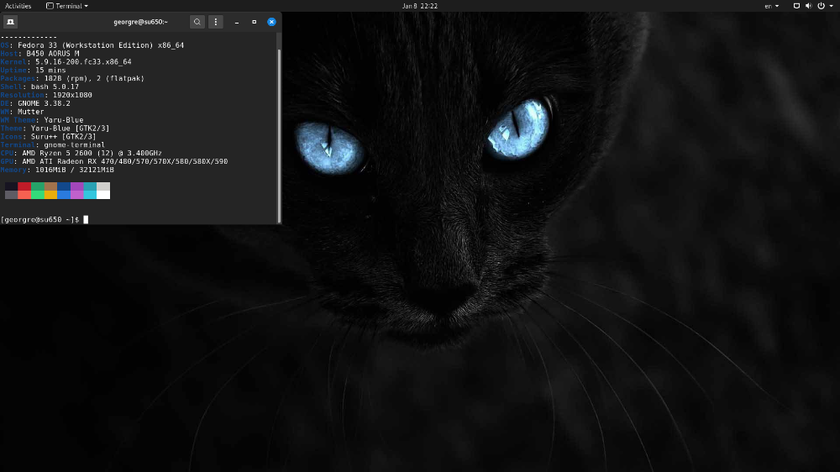The width and height of the screenshot is (840, 472).
Task: Click the theme value 'Yaru-Blue [GTK2/3]'
Action: click(x=71, y=128)
